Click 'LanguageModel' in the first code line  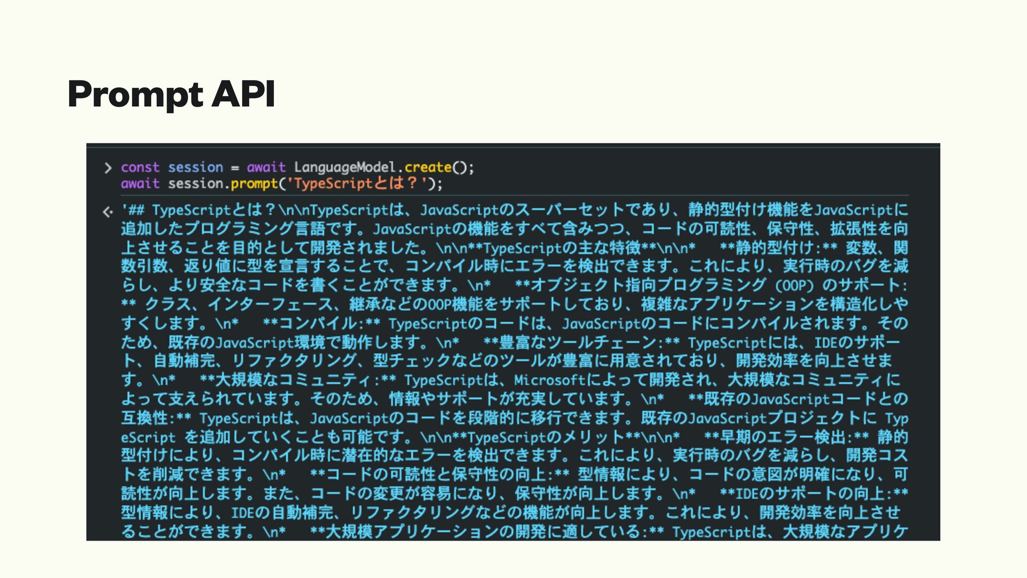(344, 168)
